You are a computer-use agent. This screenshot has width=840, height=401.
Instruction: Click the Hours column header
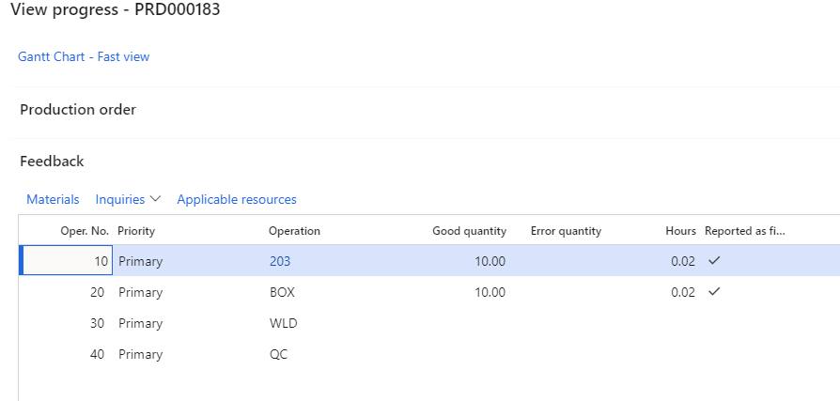pyautogui.click(x=680, y=231)
